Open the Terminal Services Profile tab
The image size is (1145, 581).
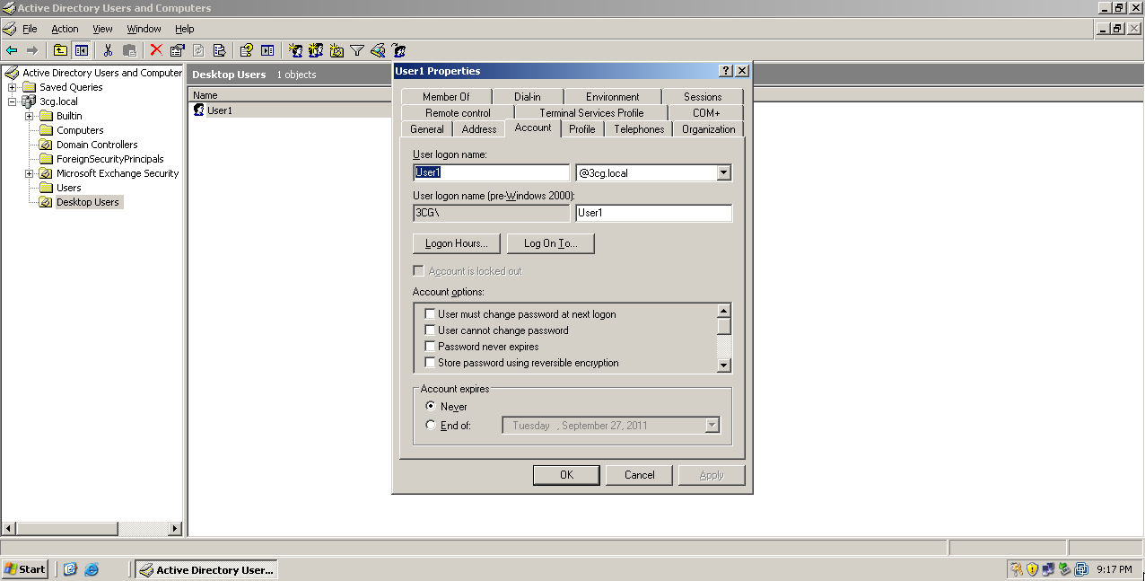[591, 113]
